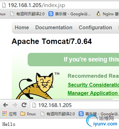Screen dimensions: 119x129
Task: Open 有道网页翻译2.0 bookmark in upper browser
Action: tap(27, 14)
